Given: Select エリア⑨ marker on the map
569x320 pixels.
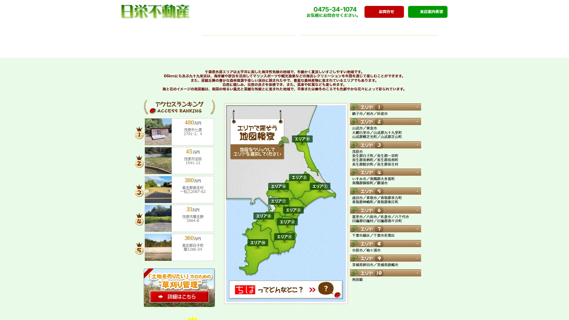Looking at the screenshot, I should [x=302, y=139].
